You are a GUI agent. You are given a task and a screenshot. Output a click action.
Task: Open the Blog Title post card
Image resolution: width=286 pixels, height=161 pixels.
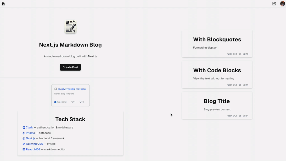coord(217,105)
